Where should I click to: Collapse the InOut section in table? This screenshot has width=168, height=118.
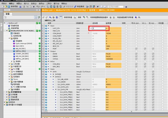point(49,61)
